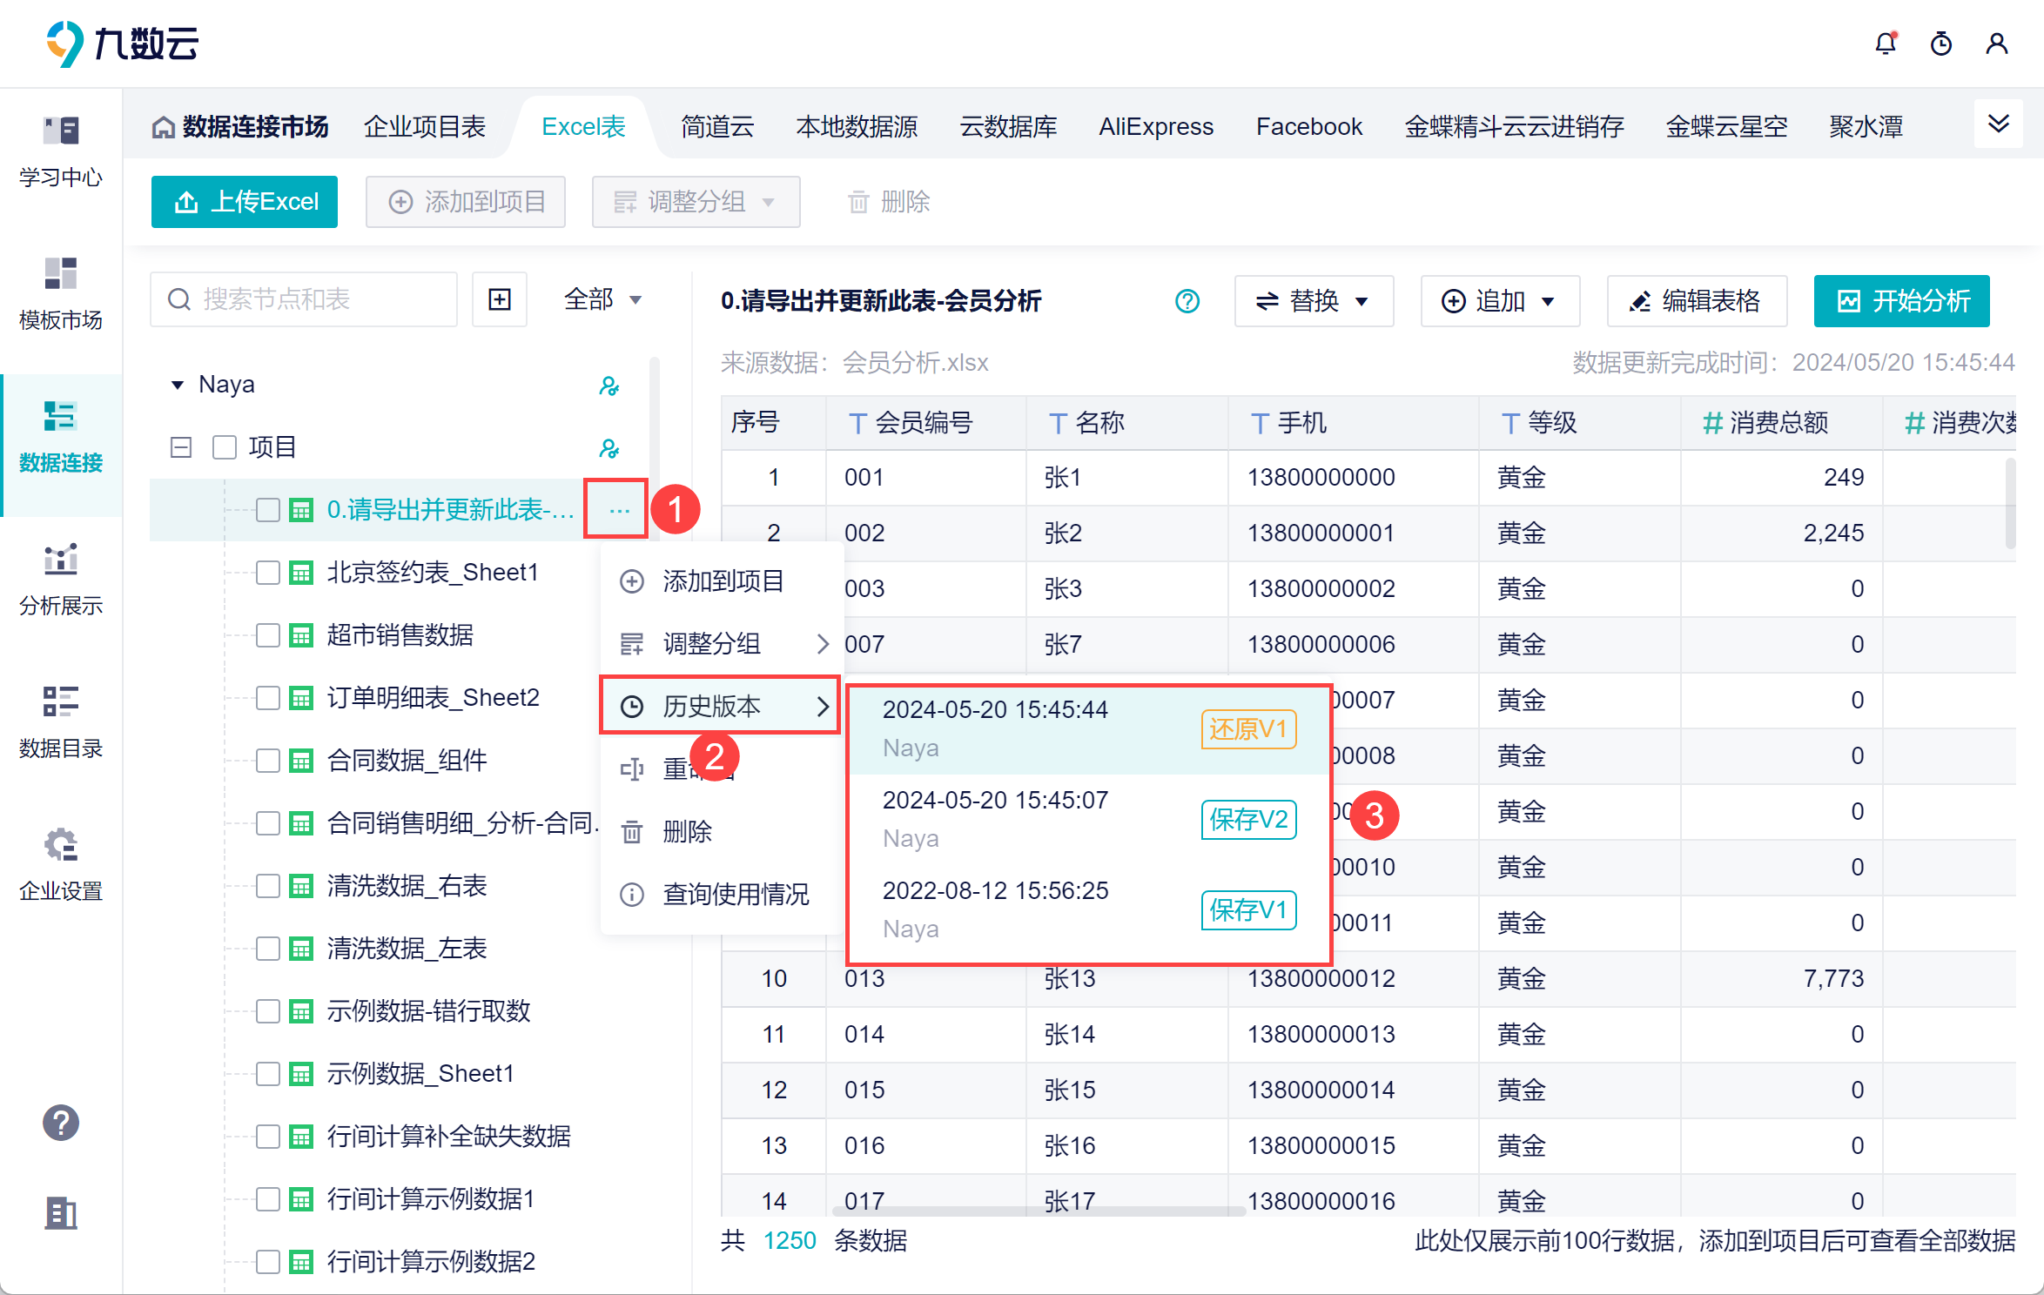Image resolution: width=2044 pixels, height=1295 pixels.
Task: Collapse the 项目 tree node
Action: (x=181, y=447)
